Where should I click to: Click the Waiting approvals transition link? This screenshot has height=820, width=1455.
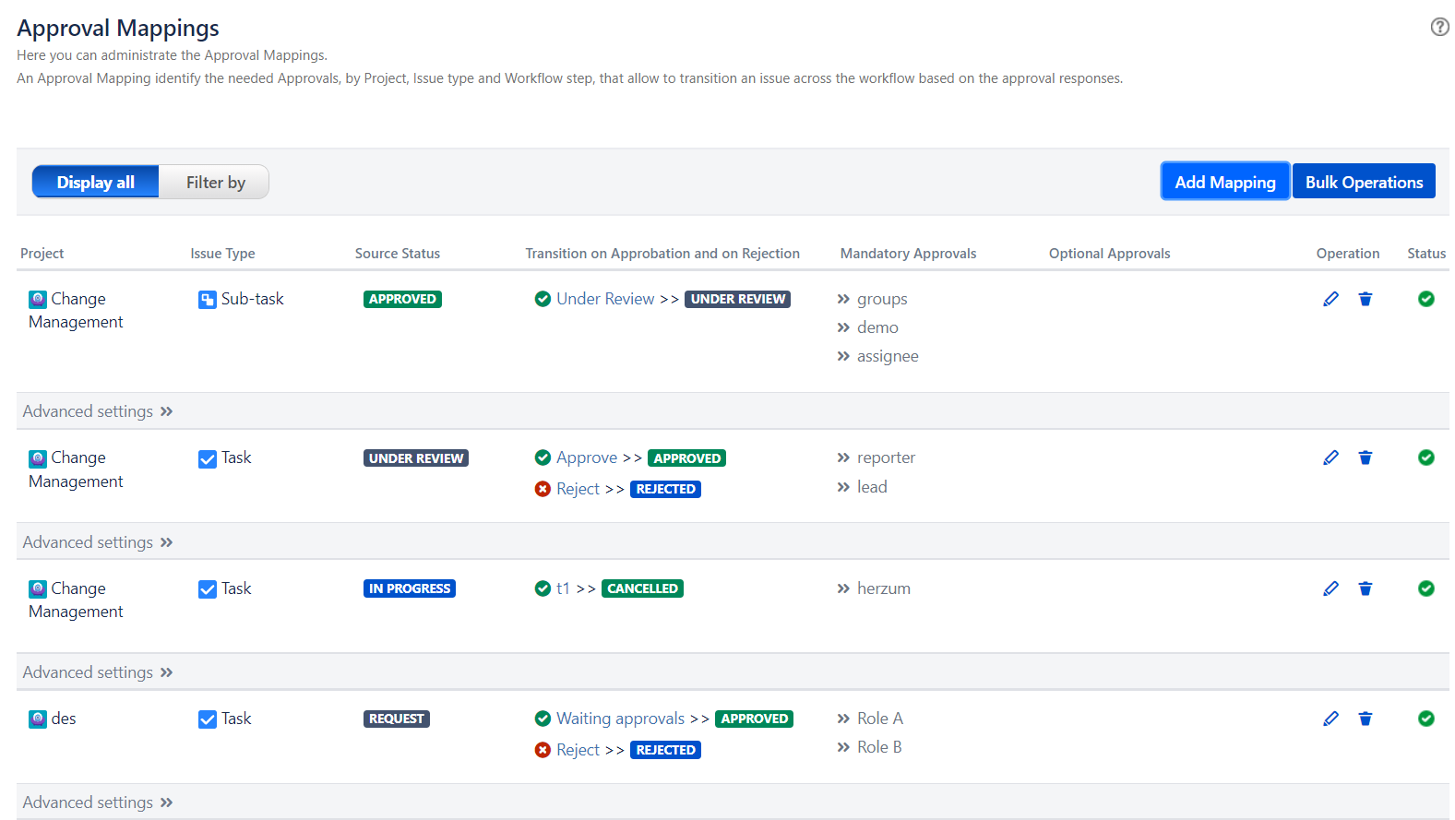pyautogui.click(x=620, y=719)
